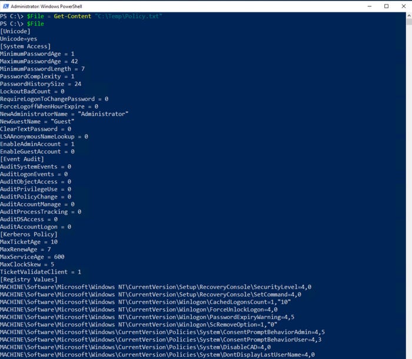This screenshot has height=359, width=412.
Task: Click the RequireLogonToChangePassword = 0 line
Action: click(54, 99)
